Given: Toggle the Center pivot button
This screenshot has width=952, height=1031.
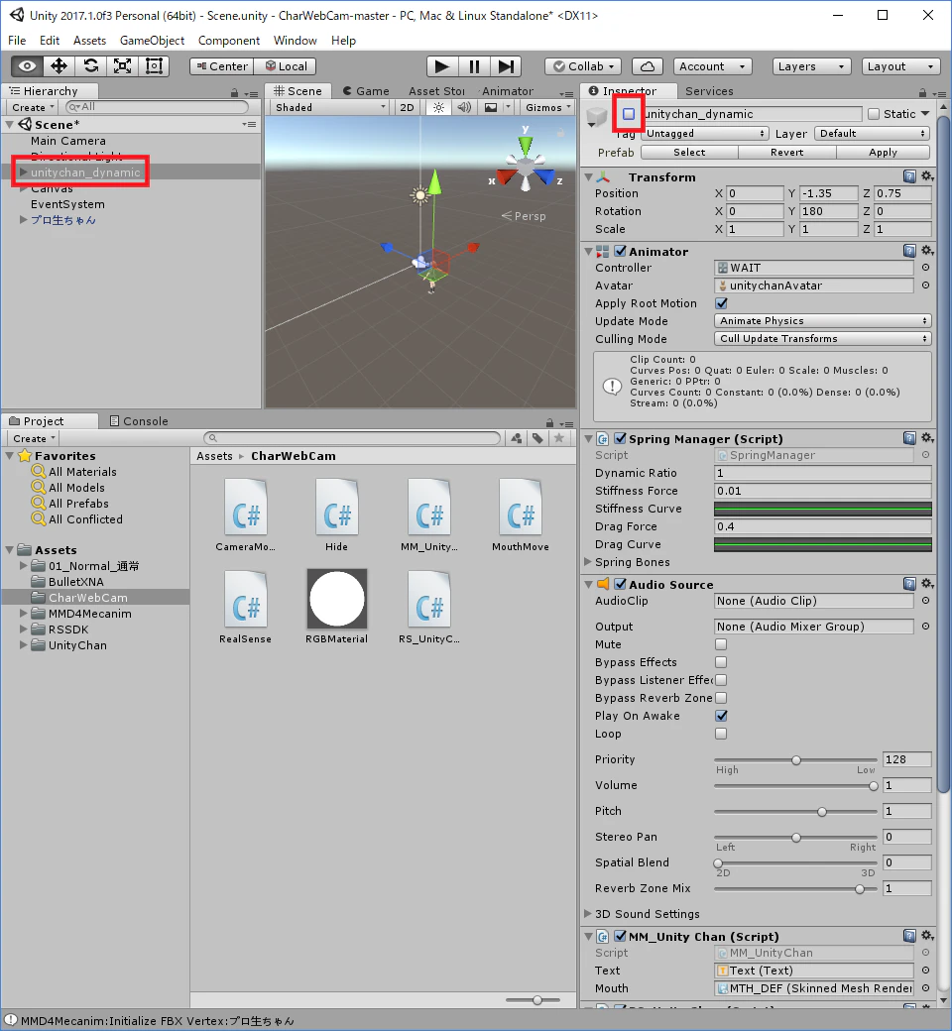Looking at the screenshot, I should point(222,66).
